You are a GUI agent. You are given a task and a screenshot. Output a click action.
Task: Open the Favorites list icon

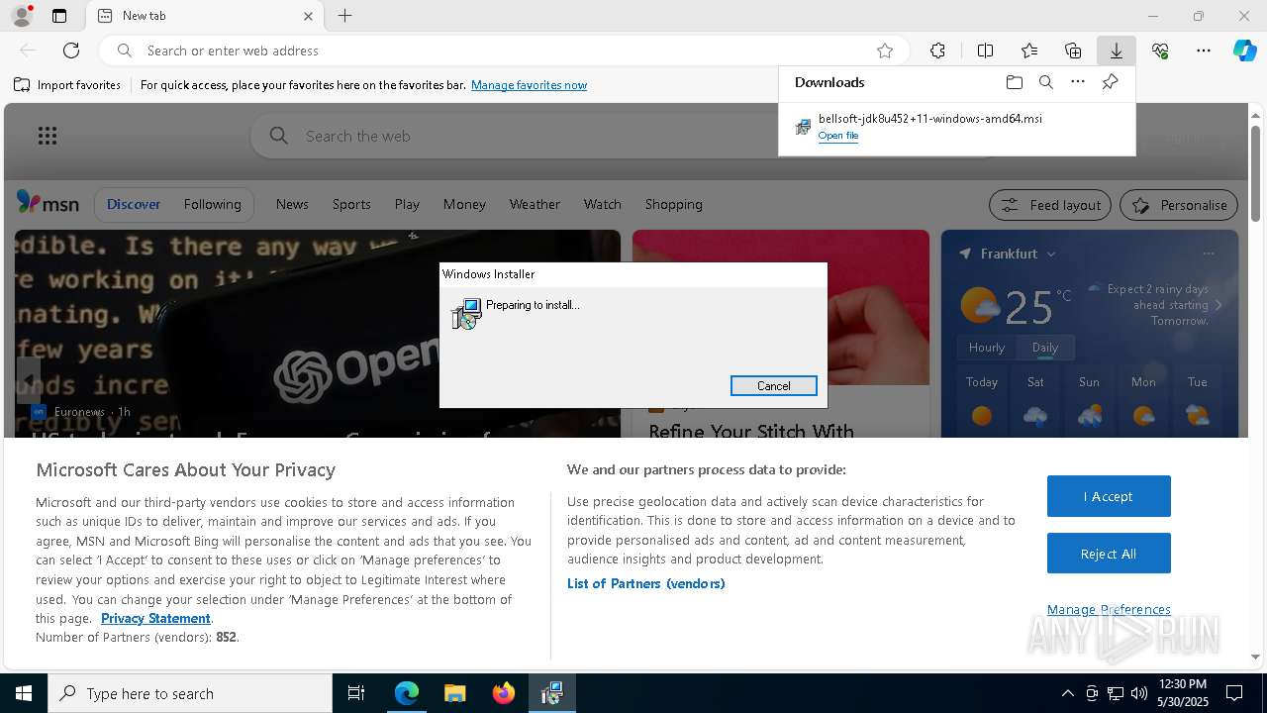point(1029,51)
